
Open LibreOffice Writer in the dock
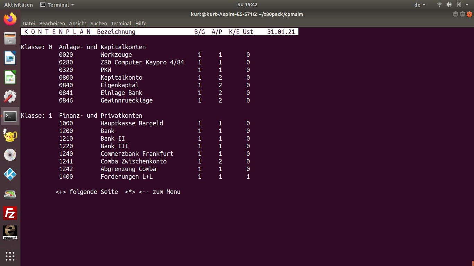click(x=10, y=57)
